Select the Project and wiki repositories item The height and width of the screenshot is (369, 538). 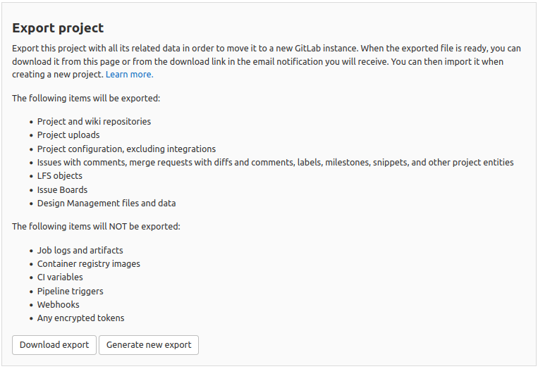[94, 121]
